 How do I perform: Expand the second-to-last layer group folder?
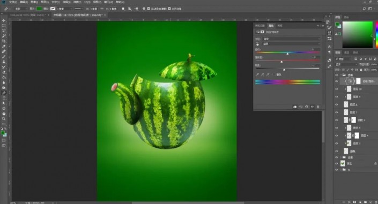click(341, 157)
